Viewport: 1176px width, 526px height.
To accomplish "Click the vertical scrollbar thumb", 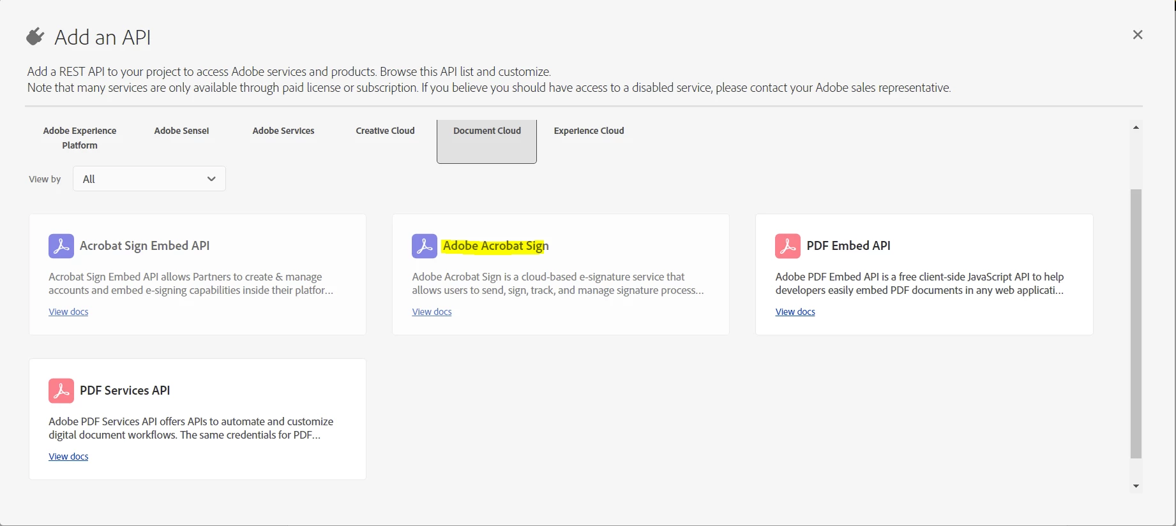I will point(1136,324).
